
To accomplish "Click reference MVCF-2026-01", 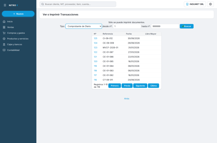I will click(110, 48).
